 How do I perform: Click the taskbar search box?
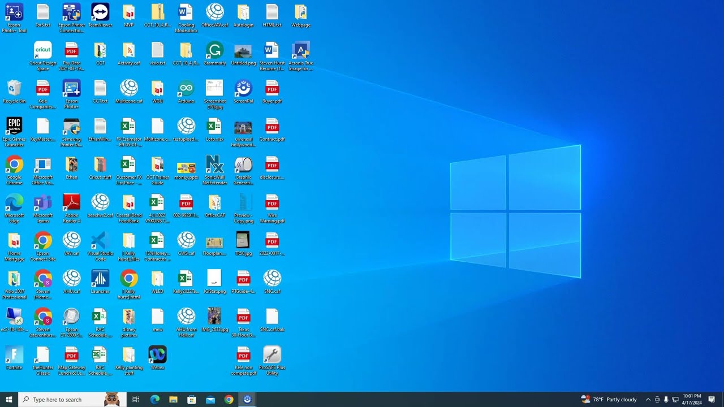pyautogui.click(x=71, y=400)
